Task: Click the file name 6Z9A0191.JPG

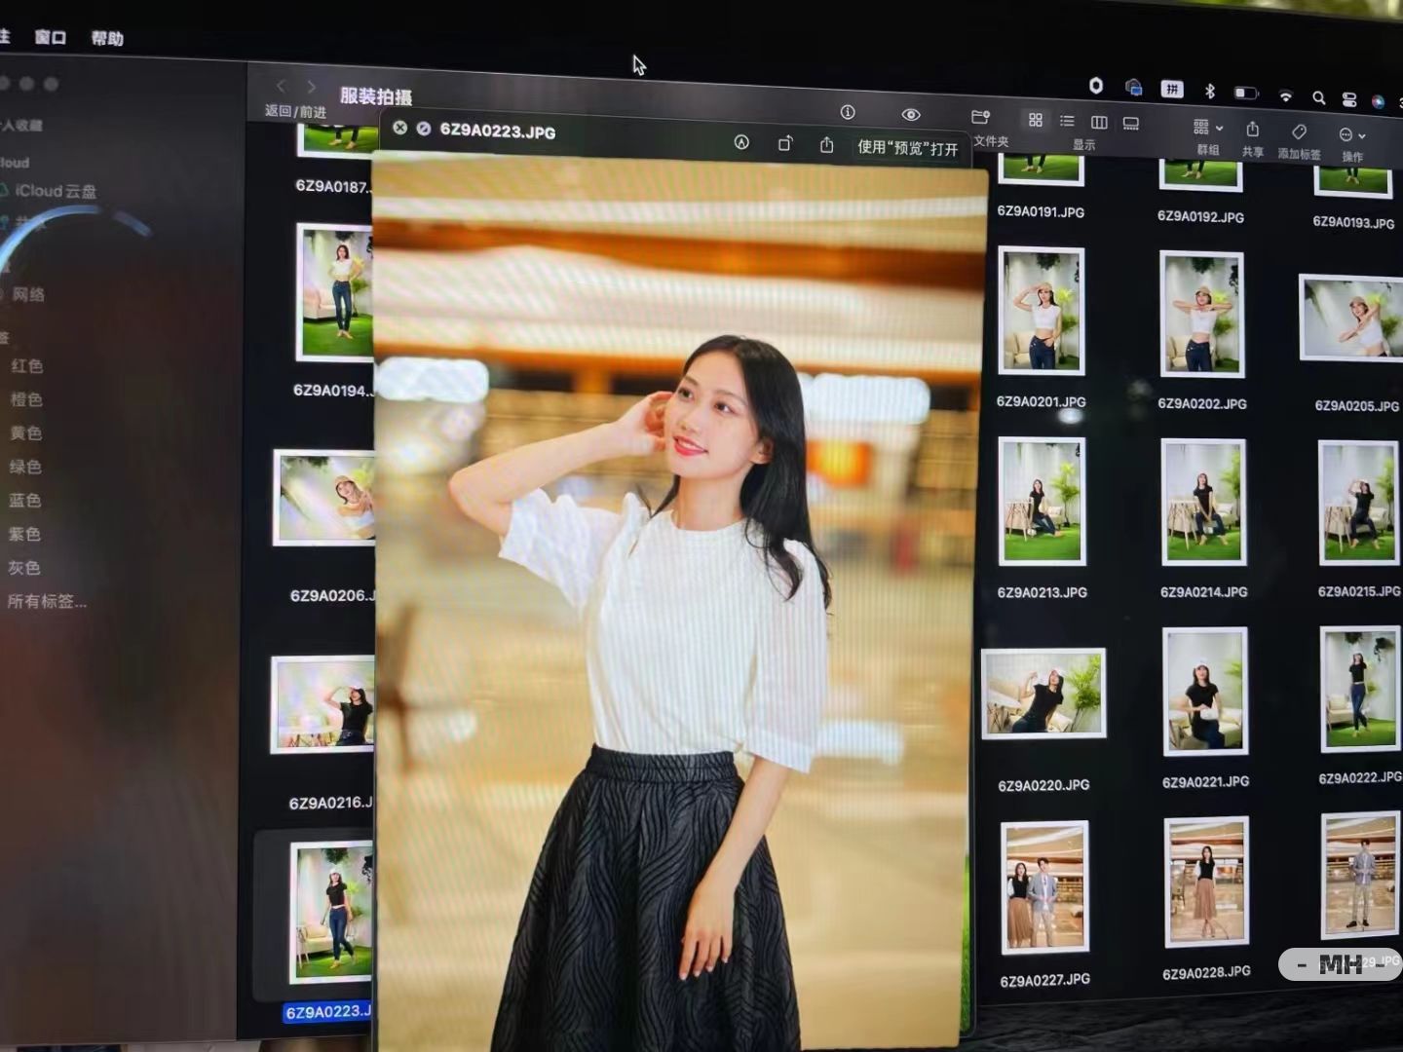Action: pos(1041,211)
